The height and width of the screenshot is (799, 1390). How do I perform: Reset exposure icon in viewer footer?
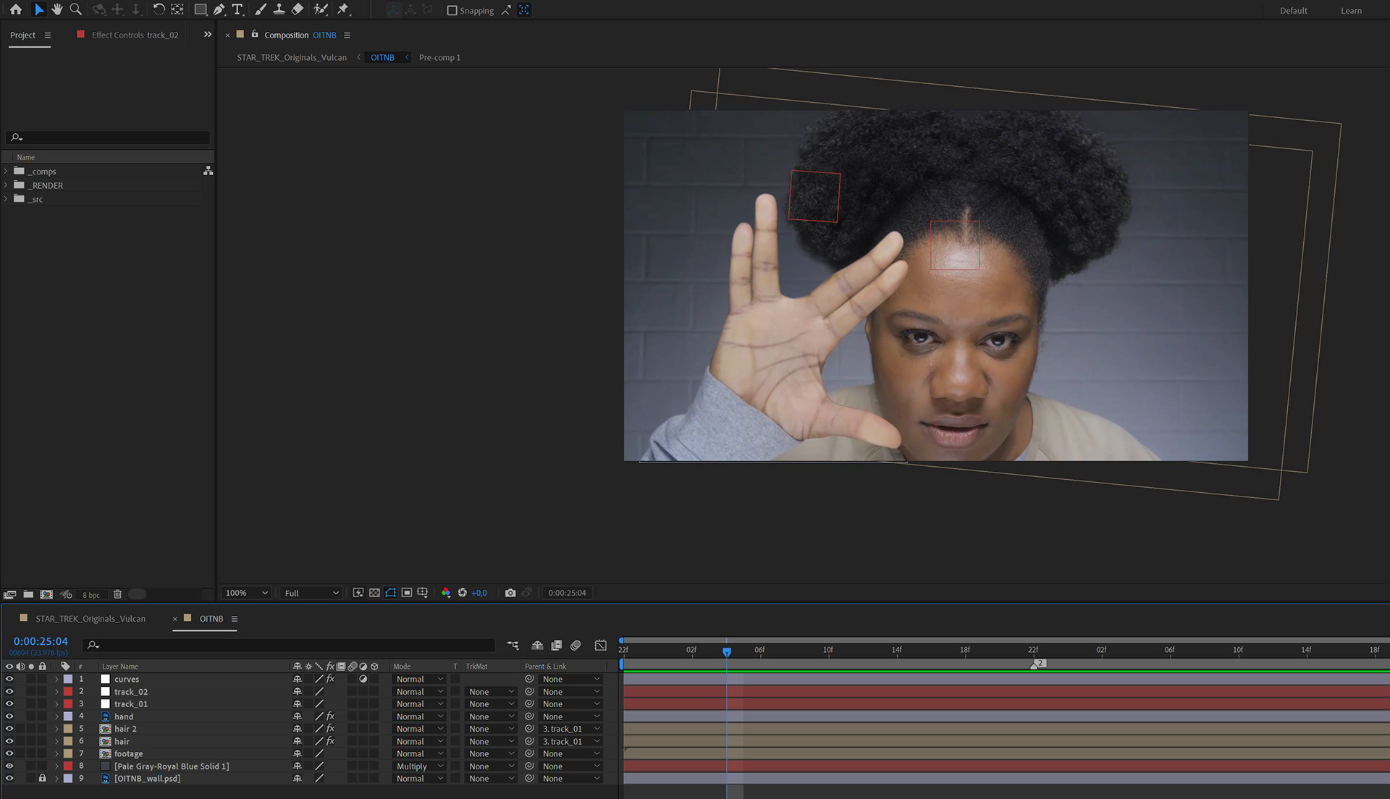point(463,593)
